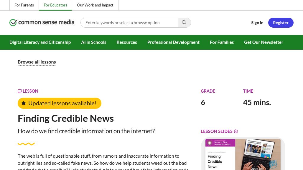Click the LESSON SLIDES heading
The image size is (303, 170).
[217, 131]
